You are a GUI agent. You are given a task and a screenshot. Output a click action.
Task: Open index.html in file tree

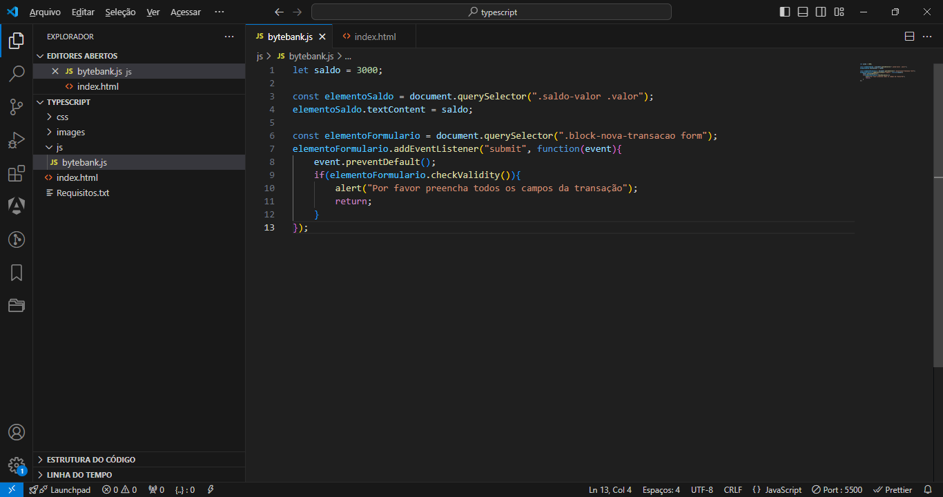(x=139, y=177)
